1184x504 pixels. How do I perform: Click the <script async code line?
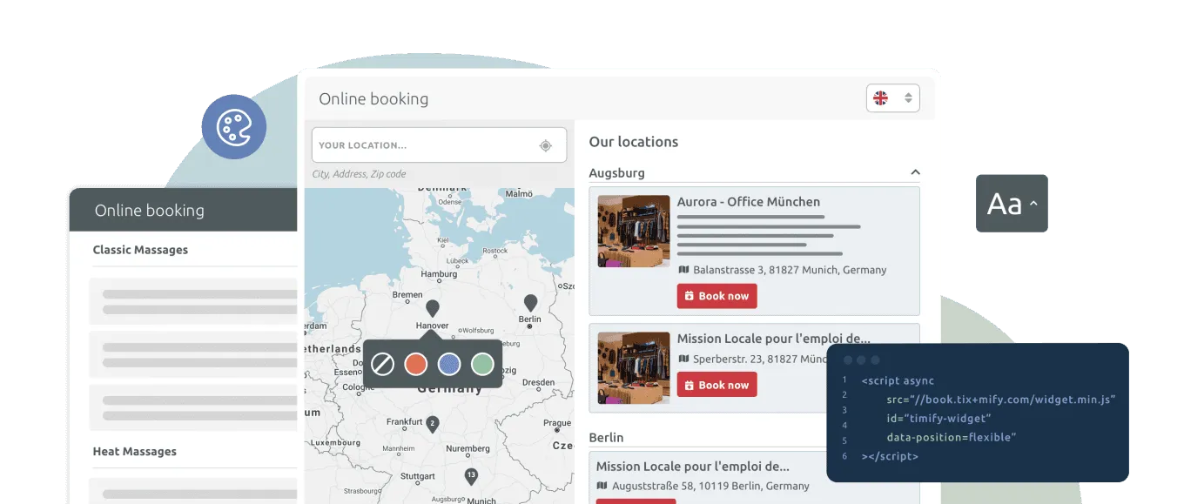pyautogui.click(x=898, y=380)
